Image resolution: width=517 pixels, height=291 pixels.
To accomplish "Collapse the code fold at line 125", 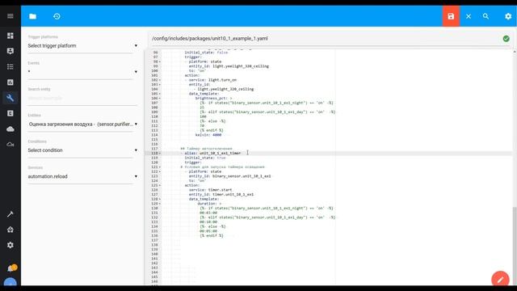I will [x=160, y=185].
